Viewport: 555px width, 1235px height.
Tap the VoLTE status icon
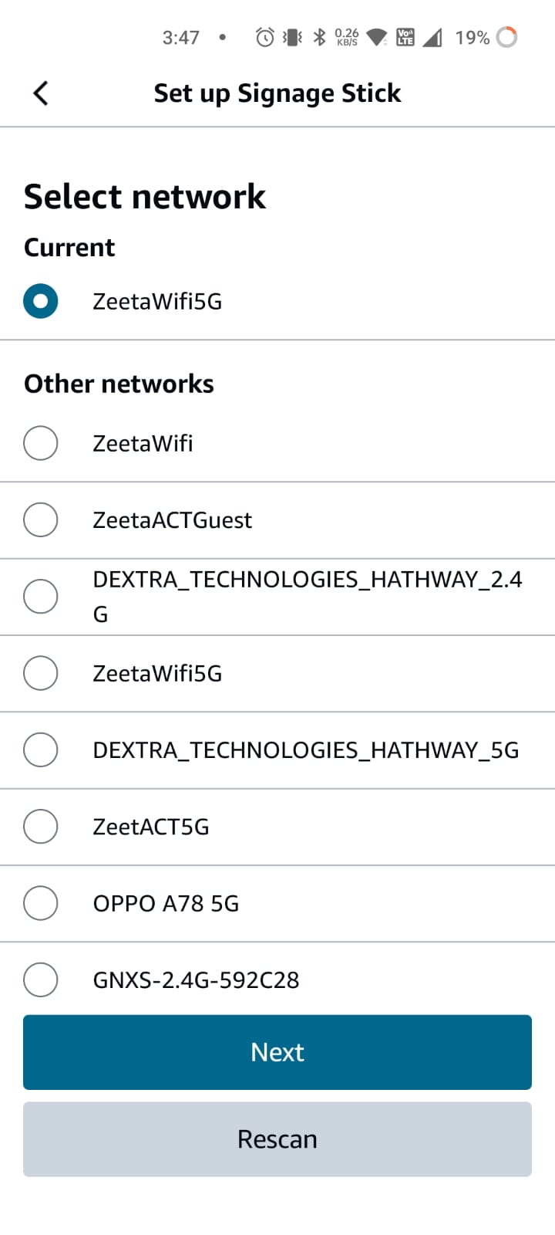(x=405, y=37)
